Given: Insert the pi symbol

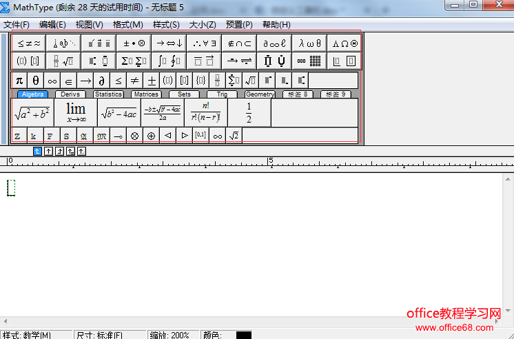Looking at the screenshot, I should point(19,81).
